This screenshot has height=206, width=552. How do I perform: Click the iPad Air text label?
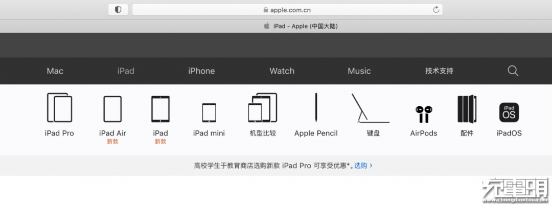coord(112,133)
